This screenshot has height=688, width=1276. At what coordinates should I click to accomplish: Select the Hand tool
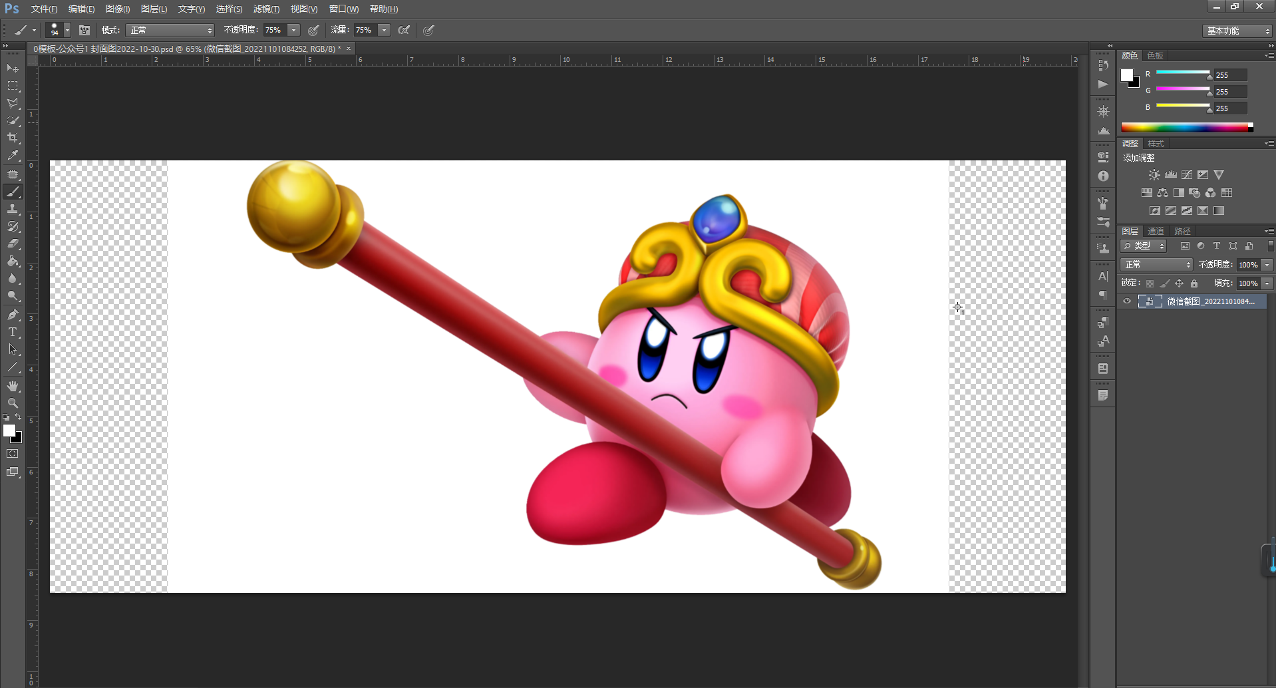(x=13, y=385)
